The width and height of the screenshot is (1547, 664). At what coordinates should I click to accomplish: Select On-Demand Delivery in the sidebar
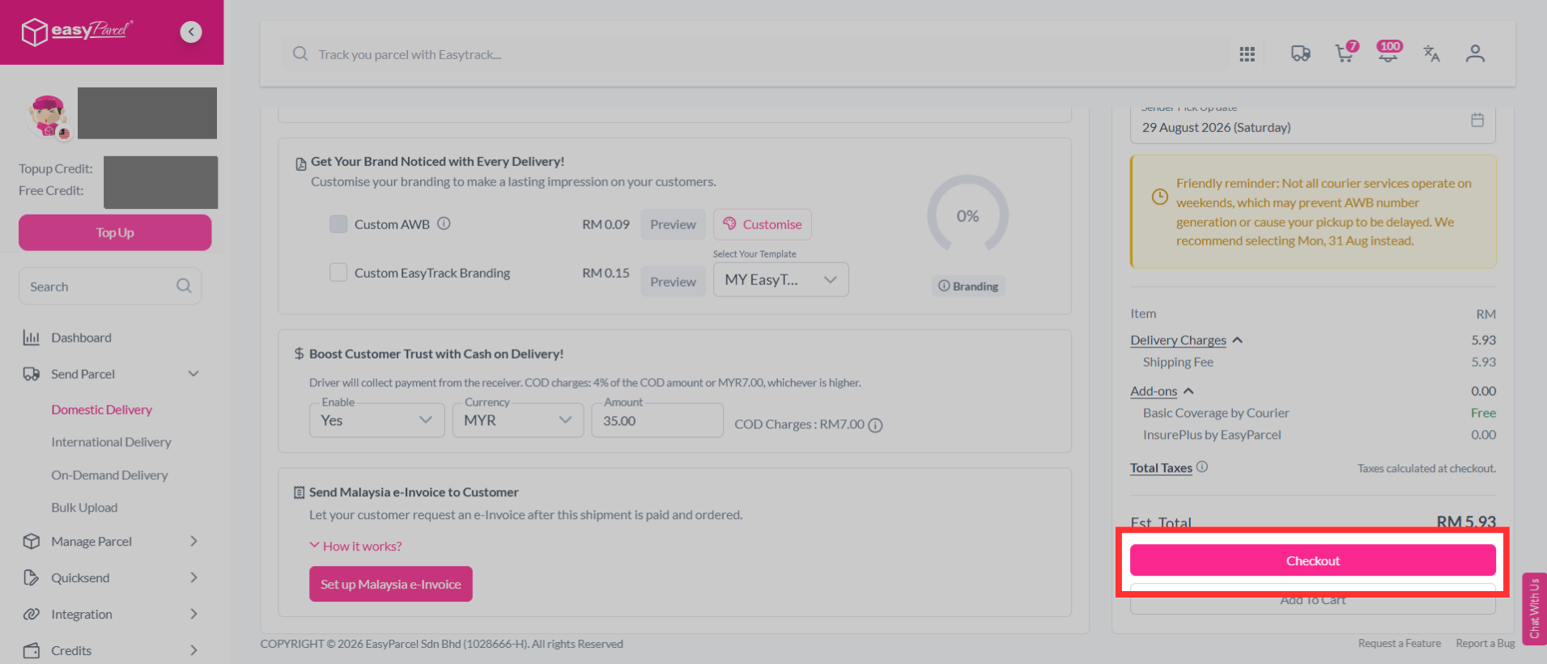pos(109,475)
